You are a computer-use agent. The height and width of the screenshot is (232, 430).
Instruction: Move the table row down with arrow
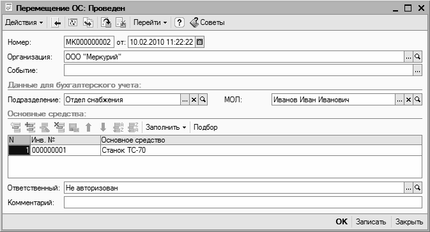(103, 127)
